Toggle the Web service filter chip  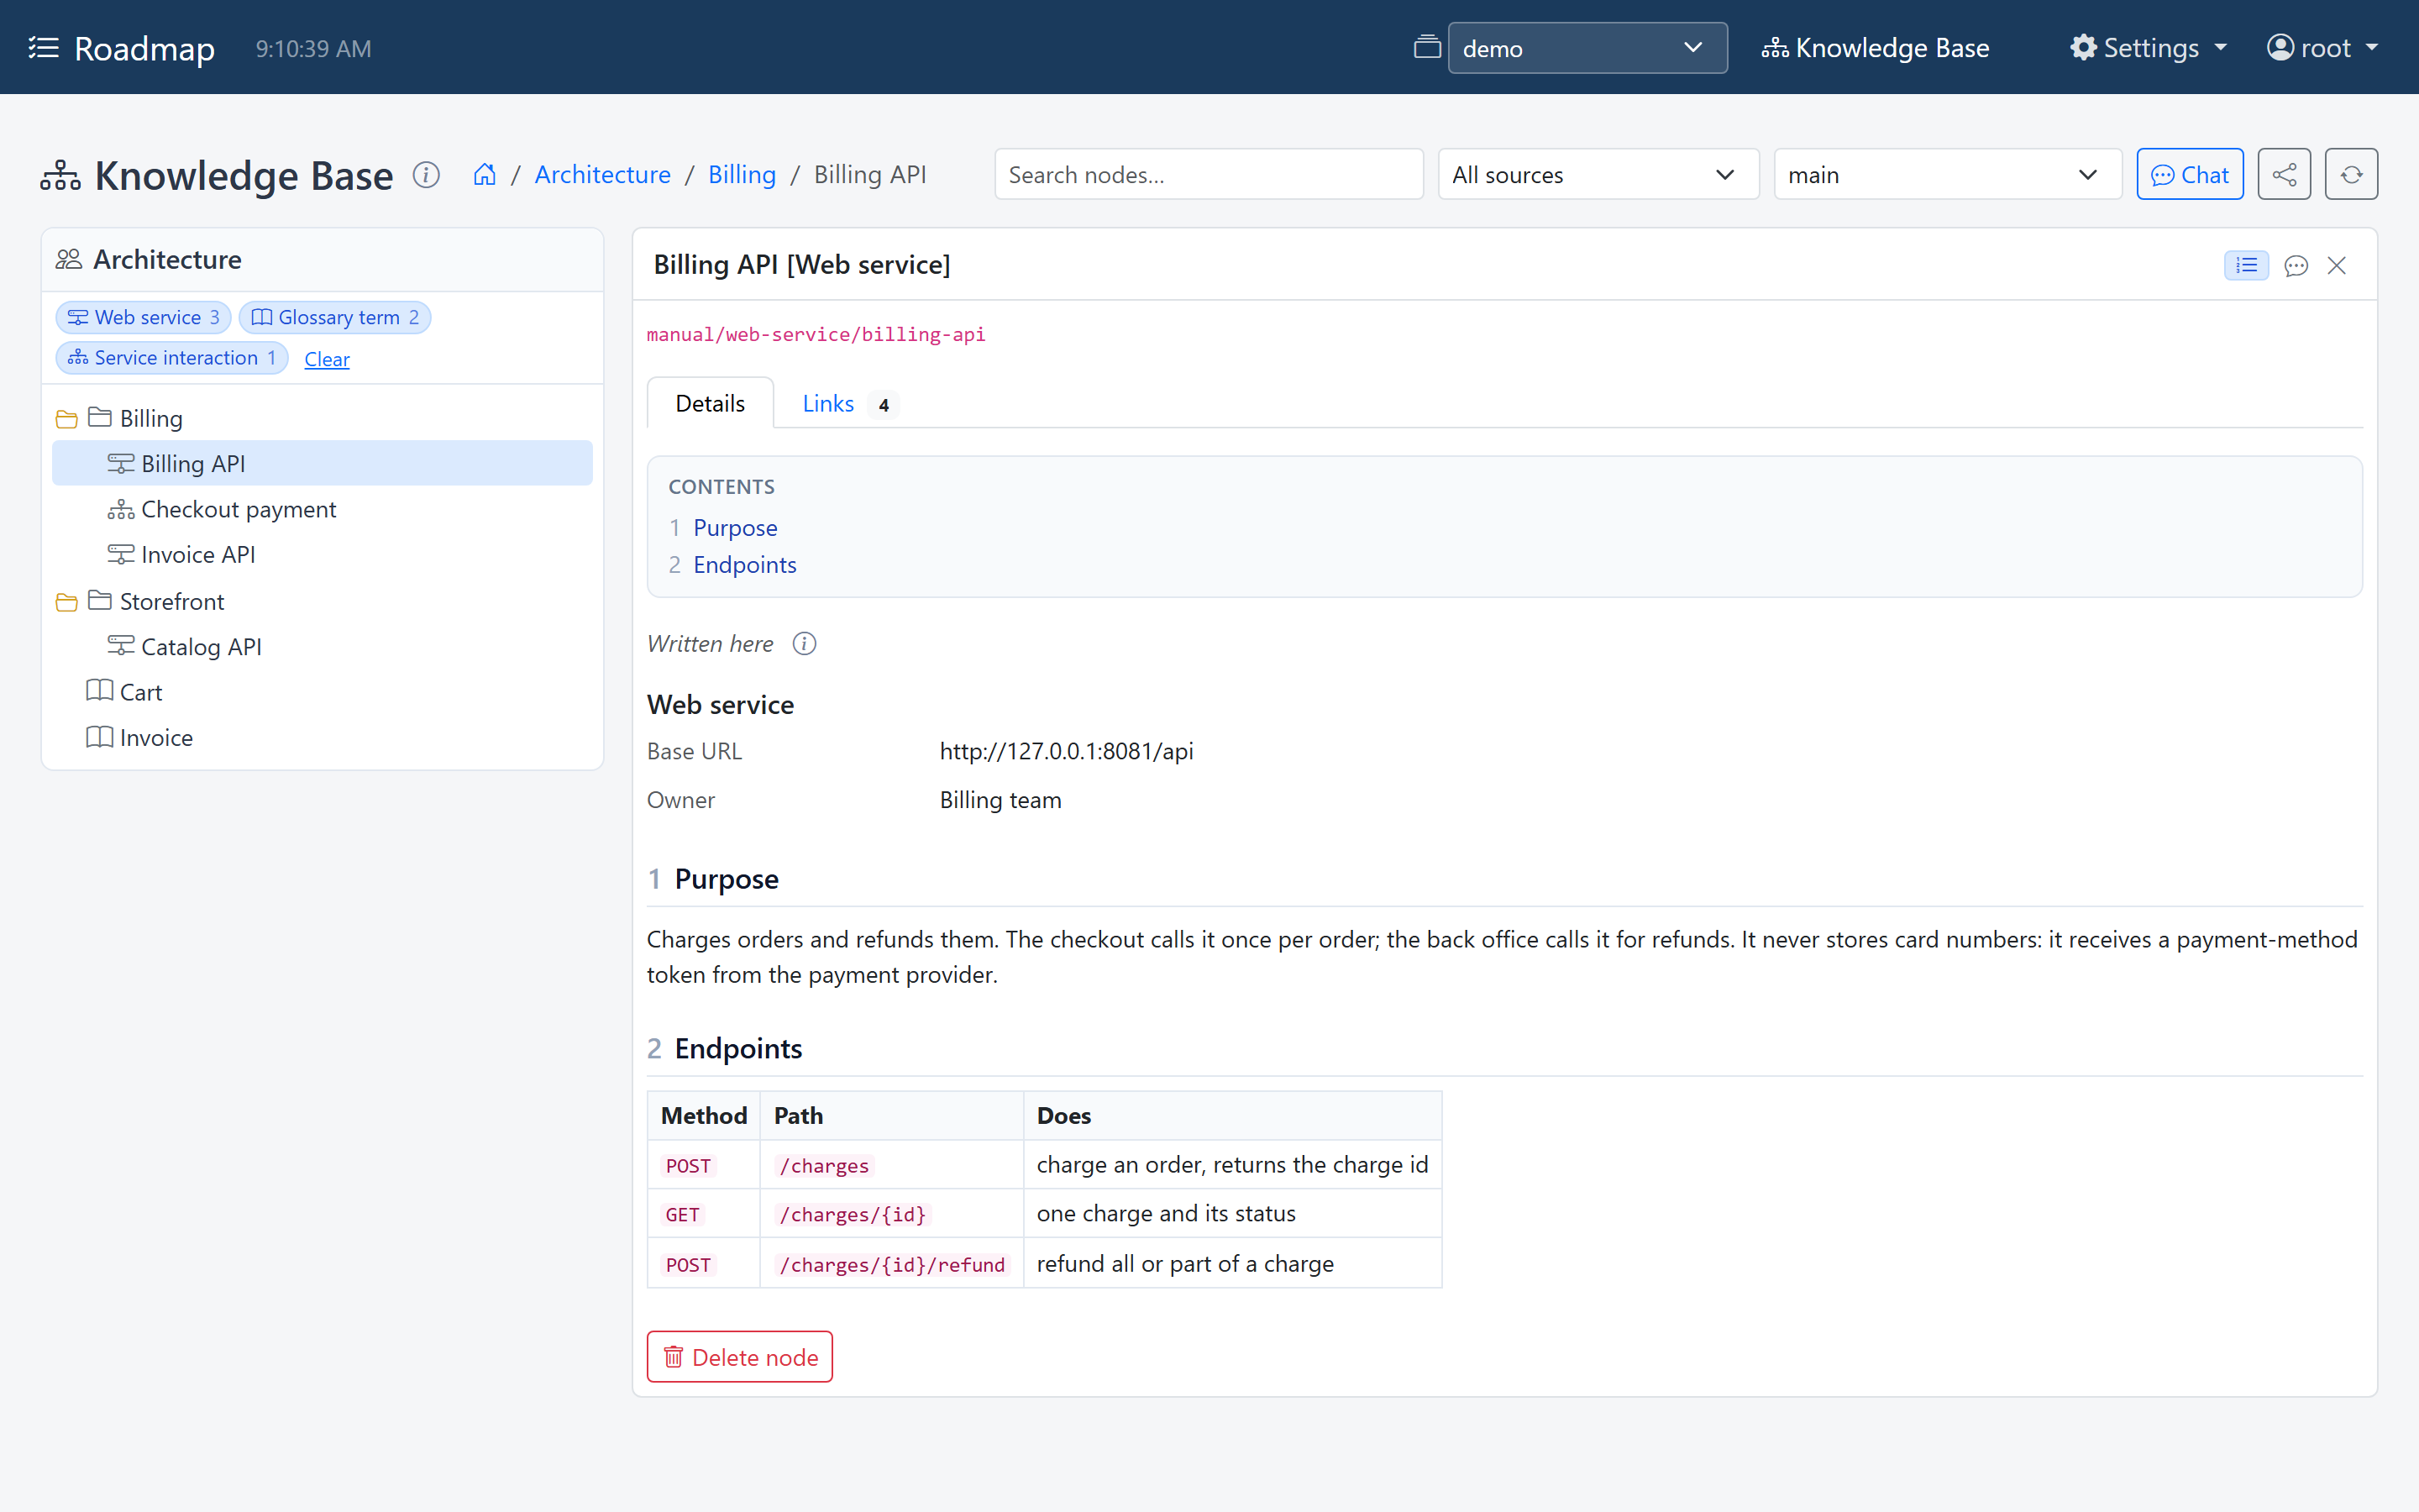(144, 317)
